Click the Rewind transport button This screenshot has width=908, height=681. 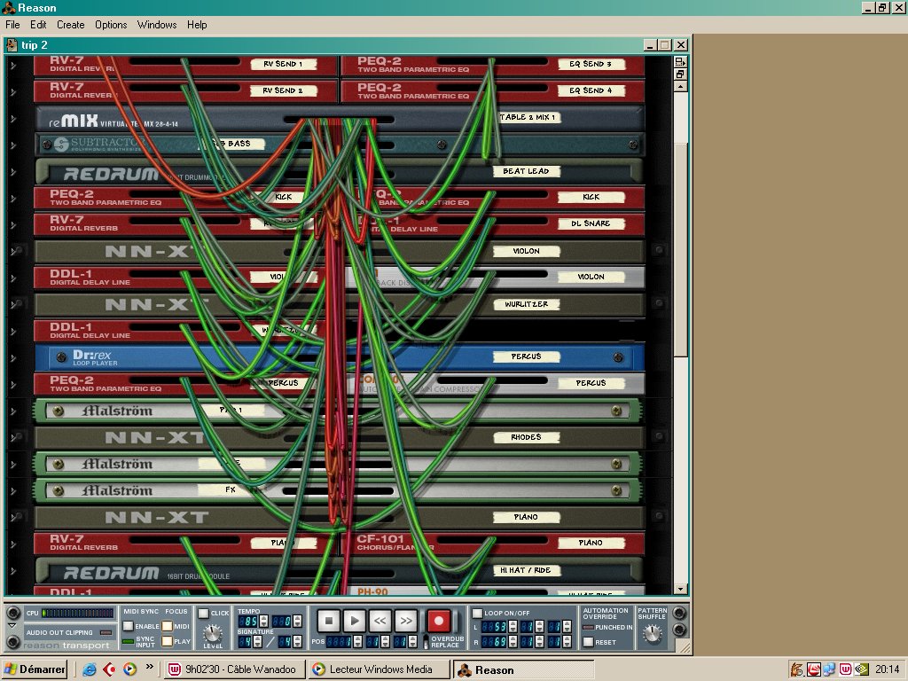pyautogui.click(x=380, y=621)
